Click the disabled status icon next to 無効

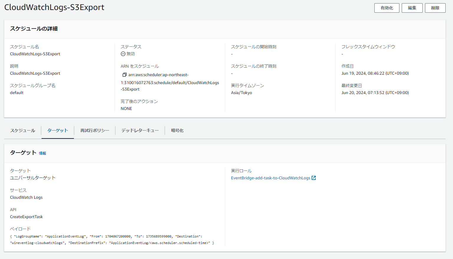click(x=123, y=54)
